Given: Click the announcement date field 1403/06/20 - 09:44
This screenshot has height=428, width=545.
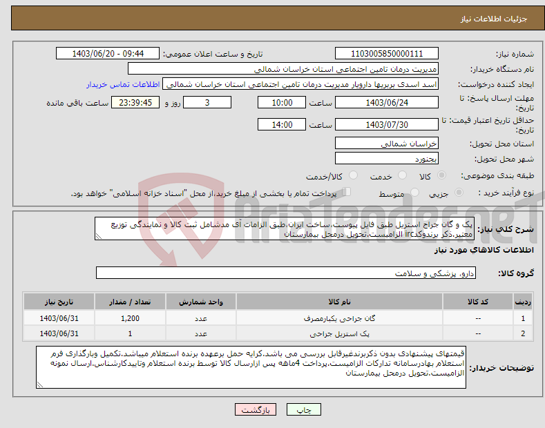Looking at the screenshot, I should [x=108, y=54].
